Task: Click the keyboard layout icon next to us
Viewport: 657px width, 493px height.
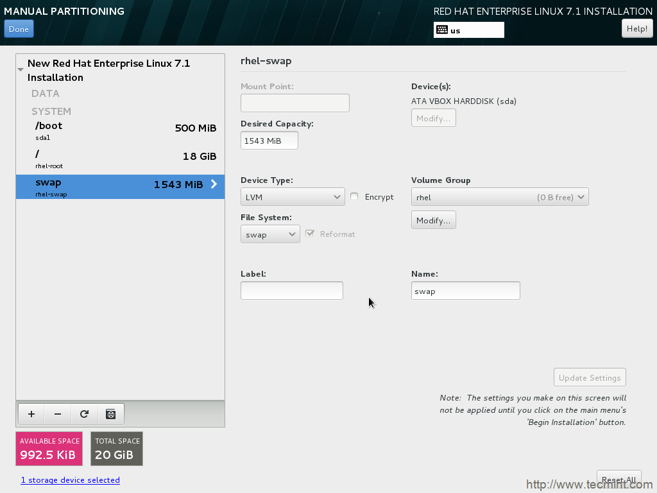Action: [442, 30]
